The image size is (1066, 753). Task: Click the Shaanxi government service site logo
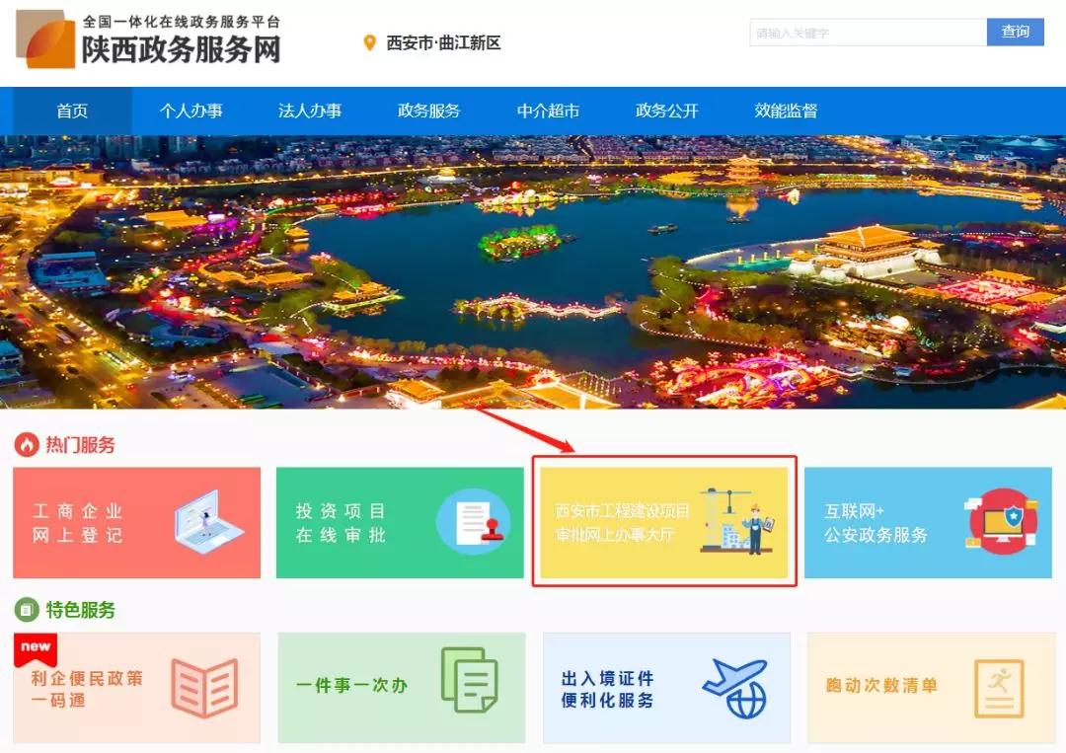pos(148,40)
